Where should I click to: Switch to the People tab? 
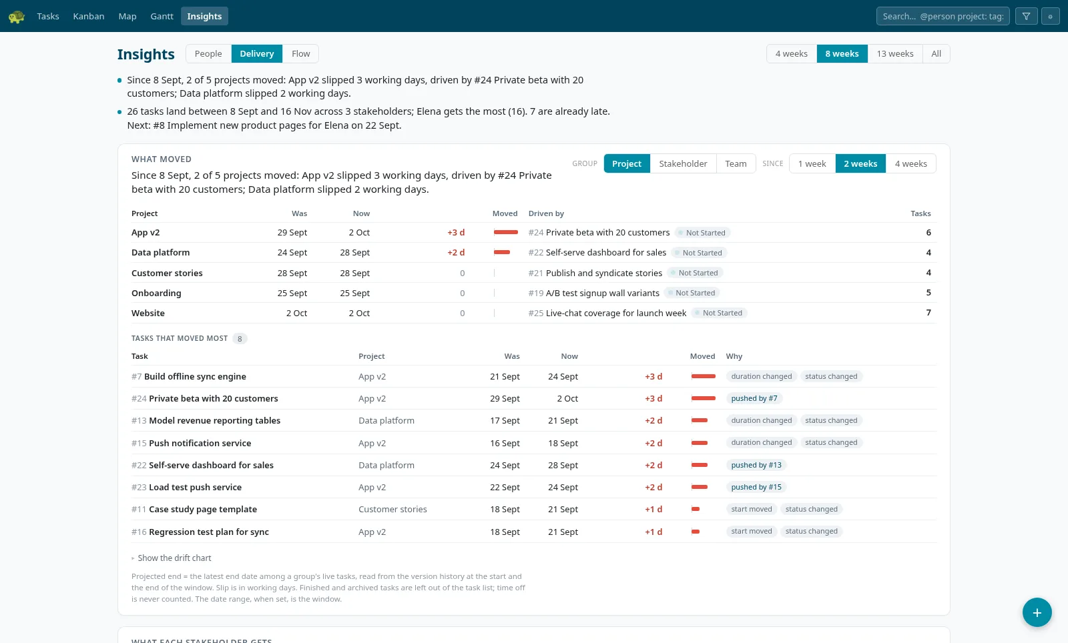(208, 53)
